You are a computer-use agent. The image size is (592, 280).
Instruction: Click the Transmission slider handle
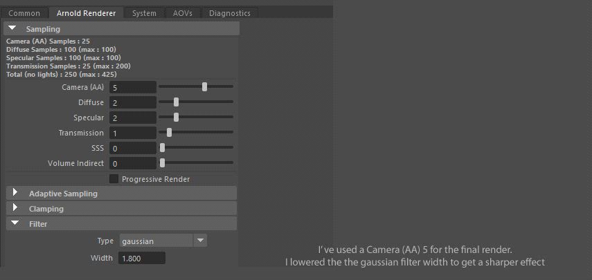pyautogui.click(x=169, y=132)
